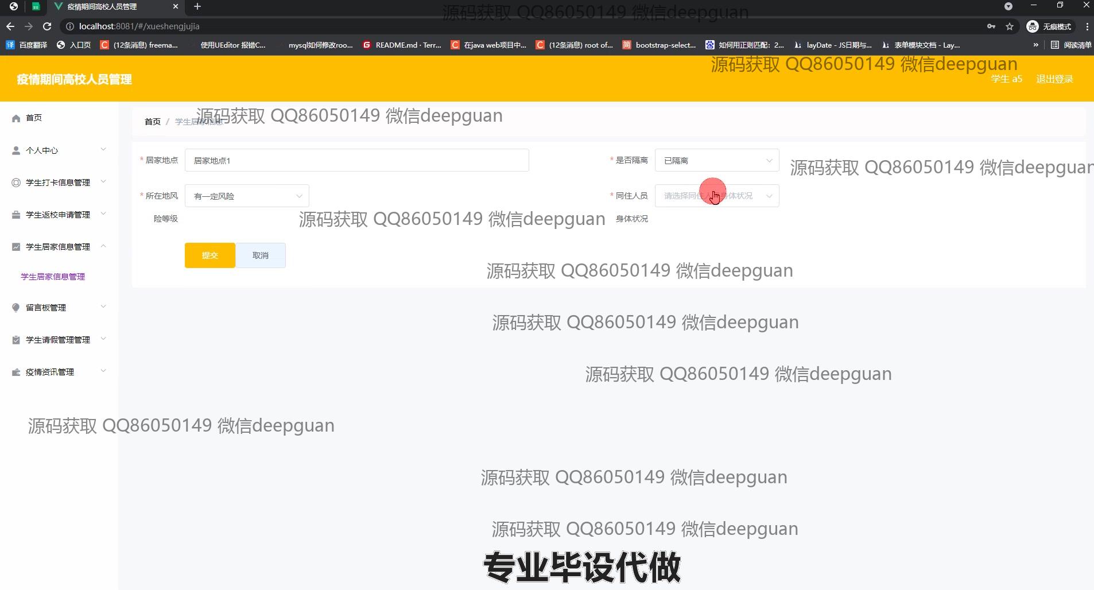Open the 入口页 bookmark
Screen dimensions: 1094x590
[74, 45]
